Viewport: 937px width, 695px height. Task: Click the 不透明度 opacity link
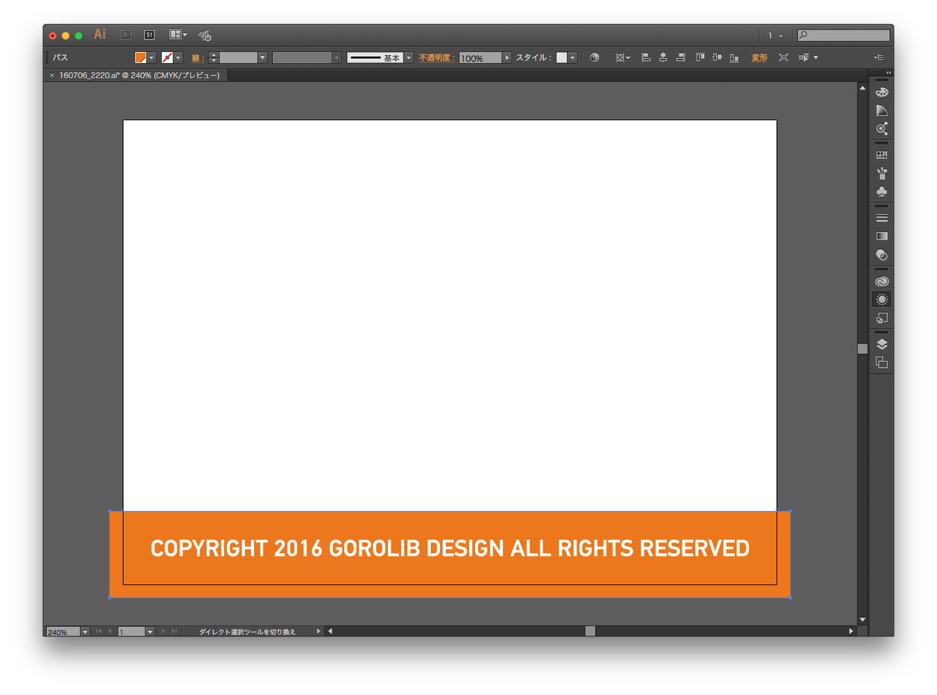click(x=436, y=57)
